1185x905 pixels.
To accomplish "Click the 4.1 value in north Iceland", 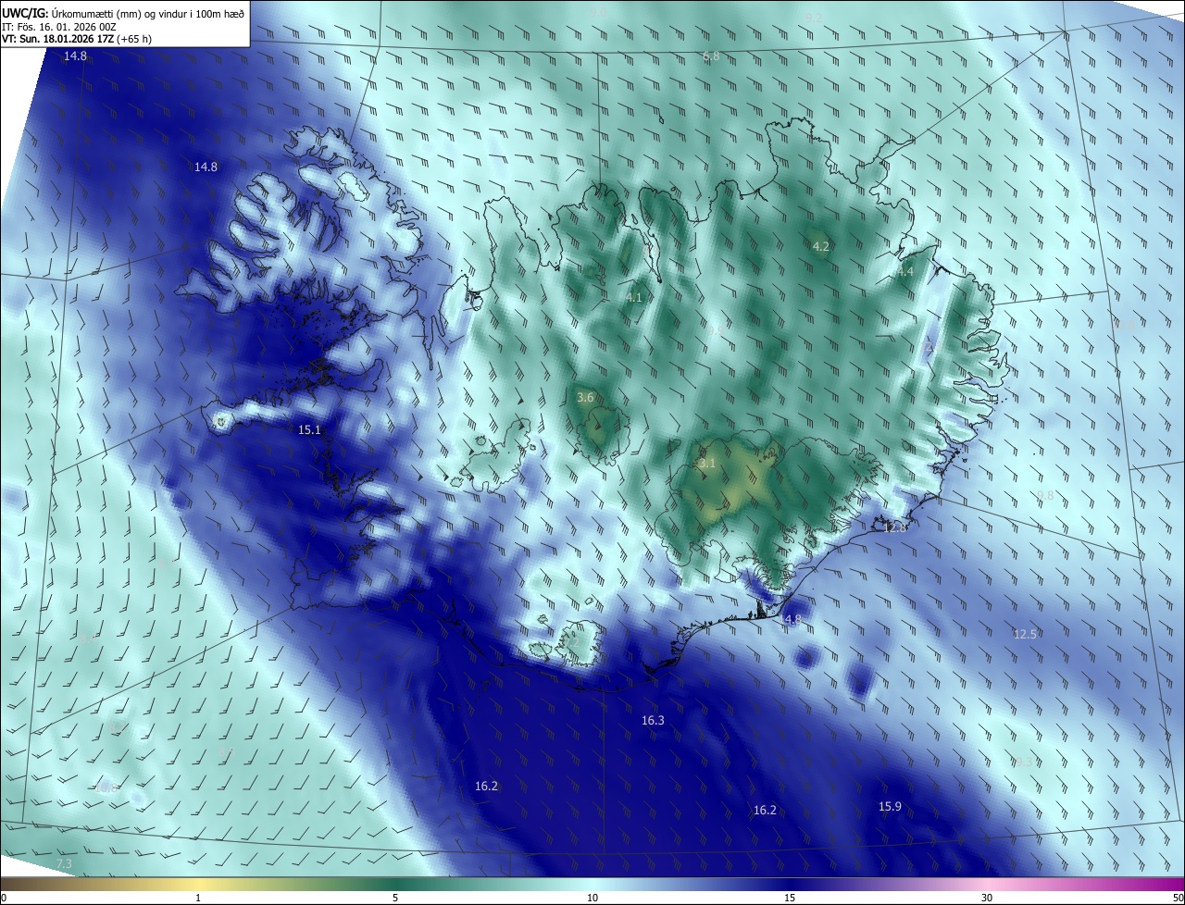I will 633,297.
